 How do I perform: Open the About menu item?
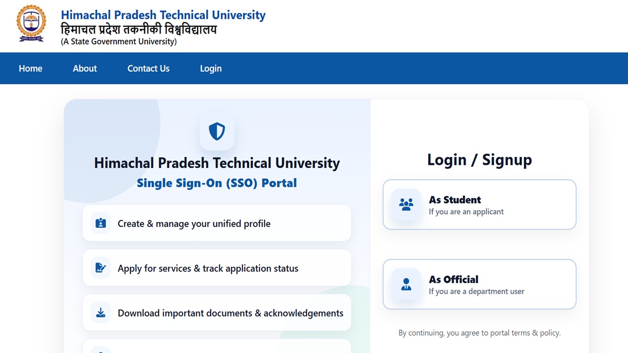pos(85,69)
